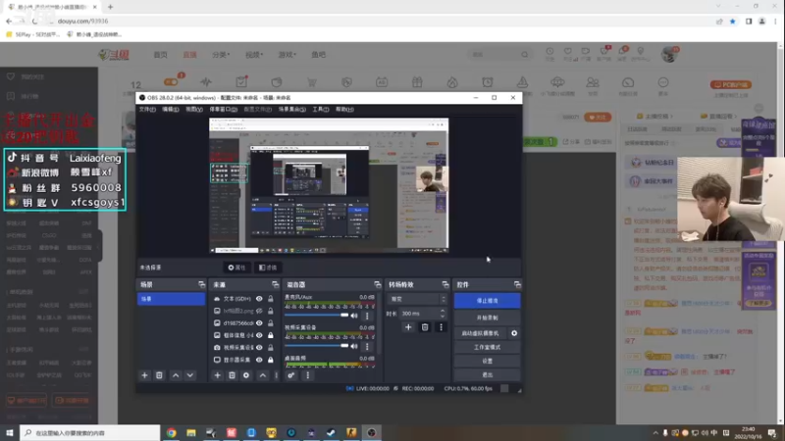Toggle visibility of d1987566cd source
Image resolution: width=785 pixels, height=441 pixels.
(x=259, y=323)
